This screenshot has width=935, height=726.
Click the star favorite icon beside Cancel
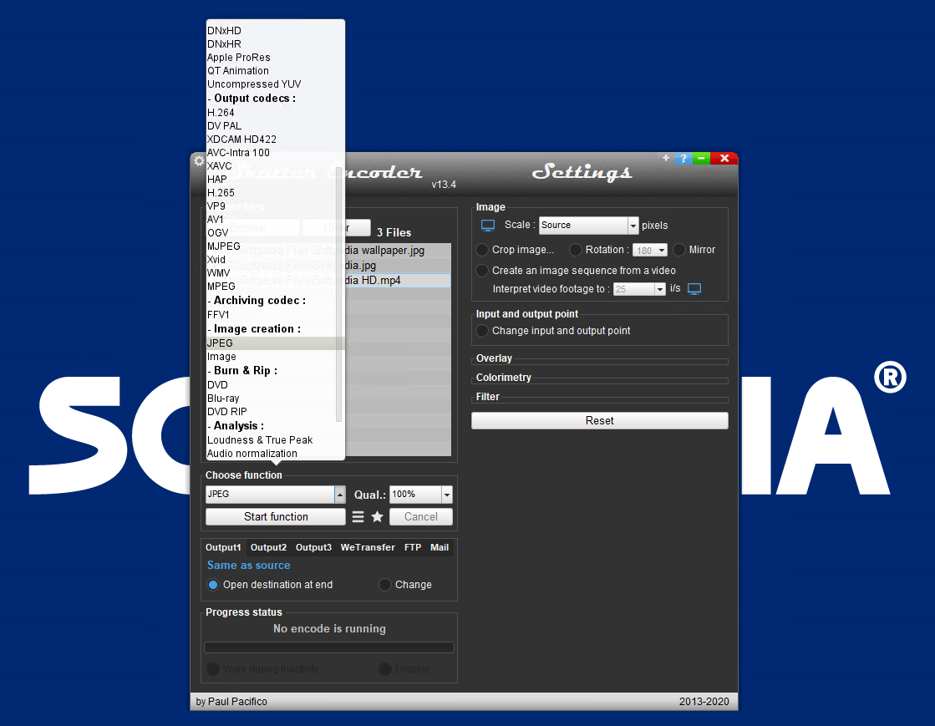[x=378, y=516]
